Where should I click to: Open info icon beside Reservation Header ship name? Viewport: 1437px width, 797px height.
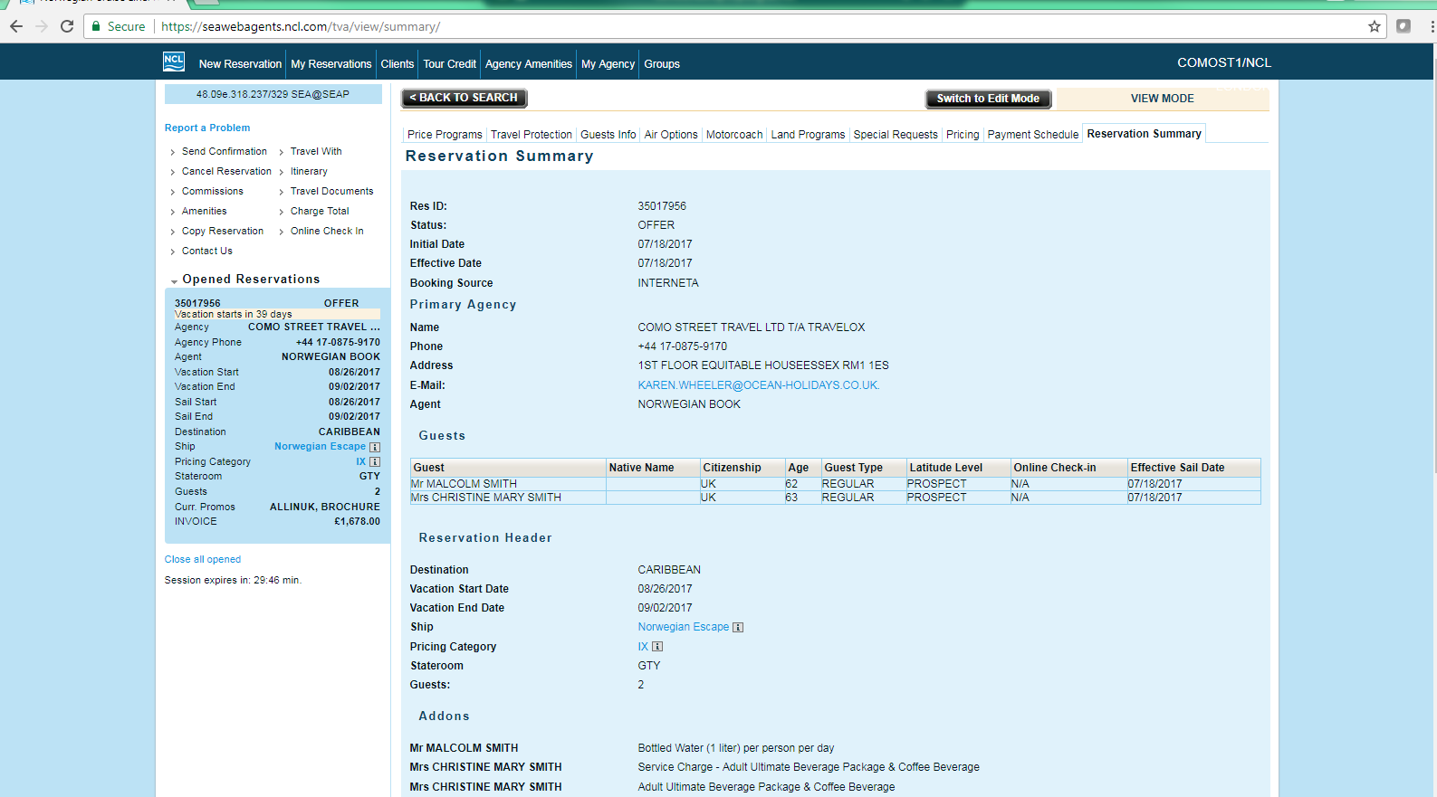click(x=738, y=628)
